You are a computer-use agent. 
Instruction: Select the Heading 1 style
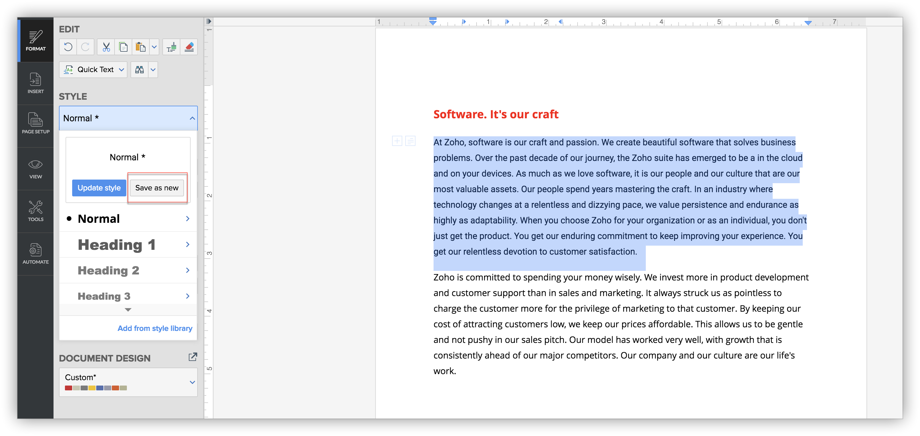click(x=116, y=245)
